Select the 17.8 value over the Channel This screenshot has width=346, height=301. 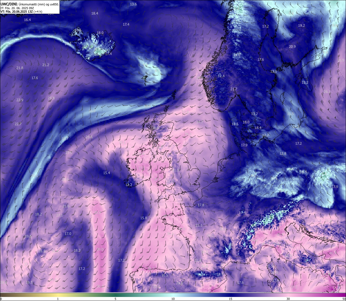pos(201,205)
